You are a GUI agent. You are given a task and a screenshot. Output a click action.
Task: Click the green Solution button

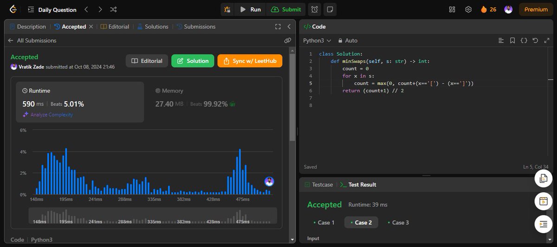pos(193,61)
